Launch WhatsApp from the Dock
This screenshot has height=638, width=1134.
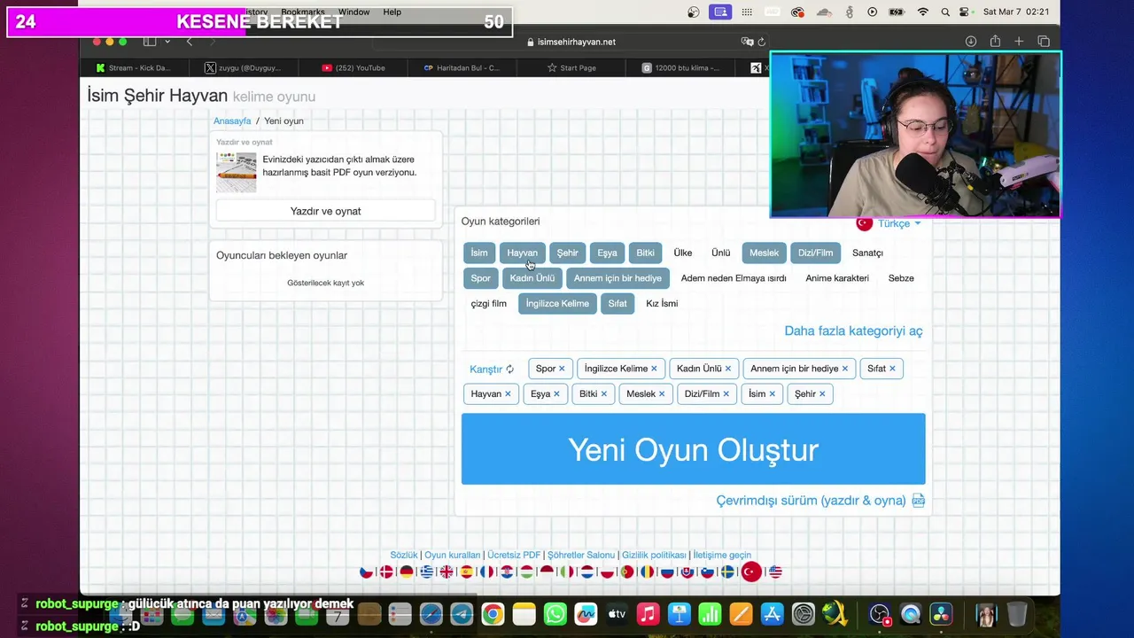click(555, 614)
